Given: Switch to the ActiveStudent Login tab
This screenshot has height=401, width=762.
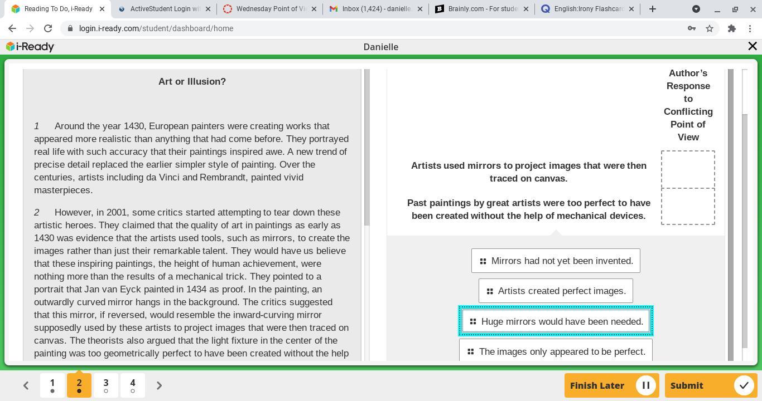Looking at the screenshot, I should point(165,9).
